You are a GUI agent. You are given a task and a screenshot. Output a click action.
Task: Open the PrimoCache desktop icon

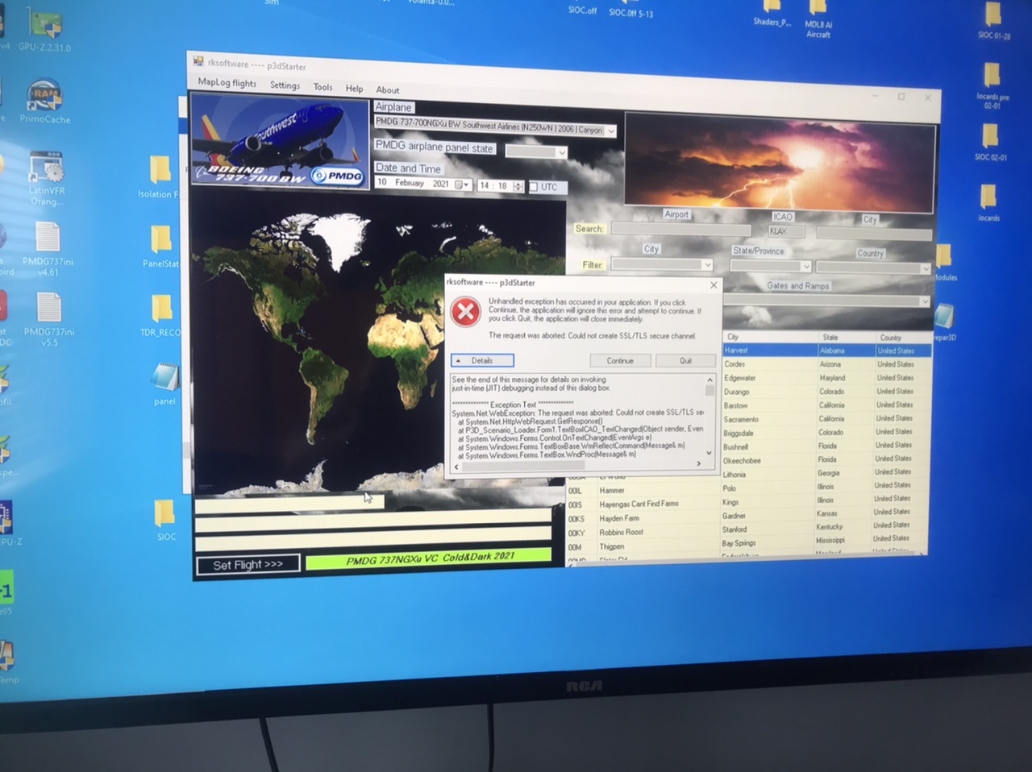click(44, 101)
